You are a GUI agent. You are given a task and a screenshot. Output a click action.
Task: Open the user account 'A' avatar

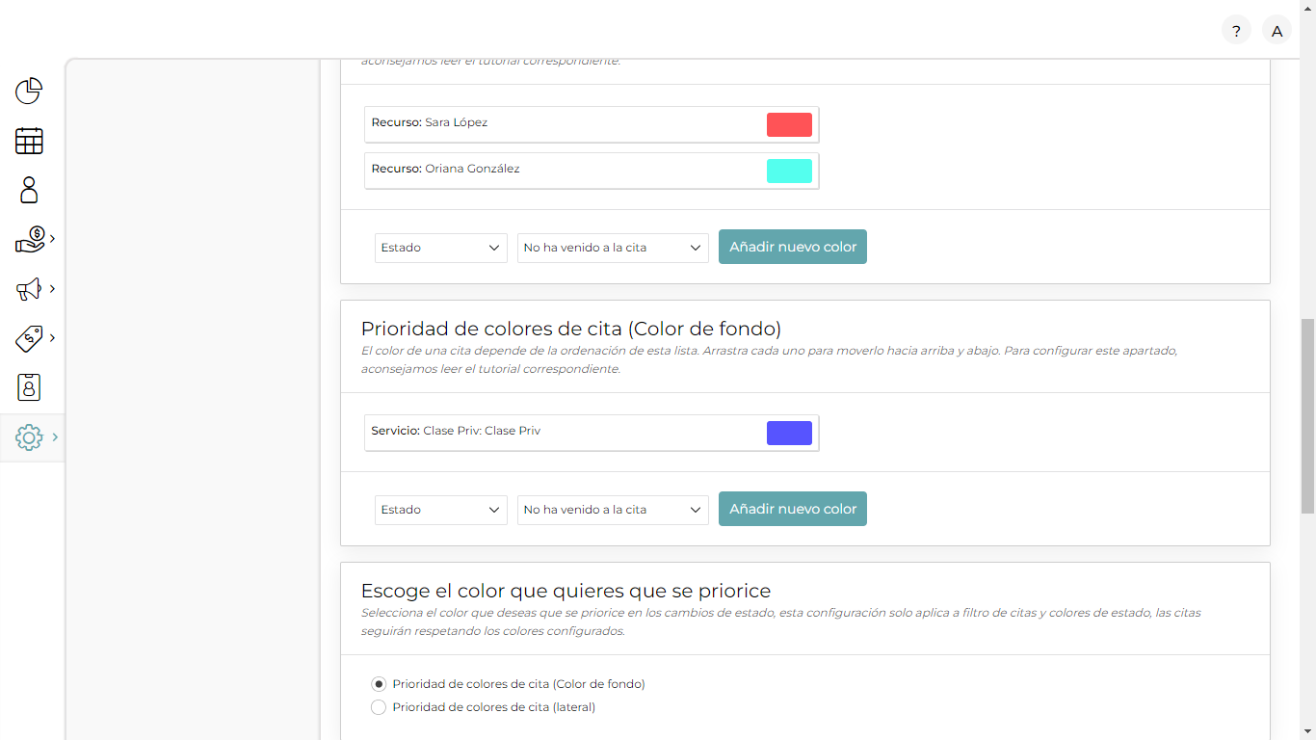tap(1277, 31)
